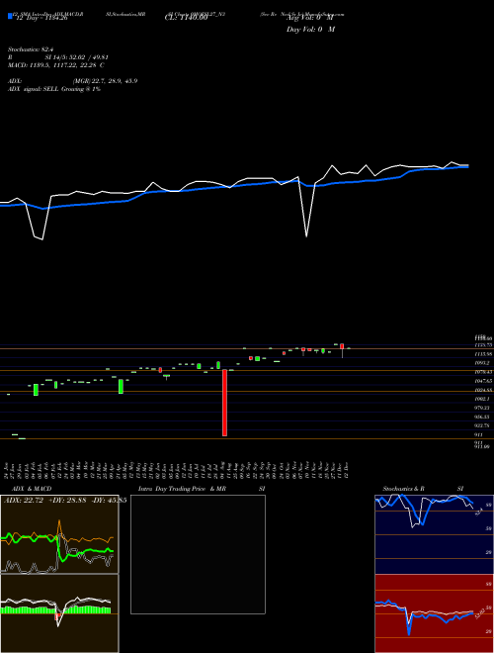Click 'ADX signal: SELL Growing @ 1%' text
The width and height of the screenshot is (494, 653).
pos(54,89)
